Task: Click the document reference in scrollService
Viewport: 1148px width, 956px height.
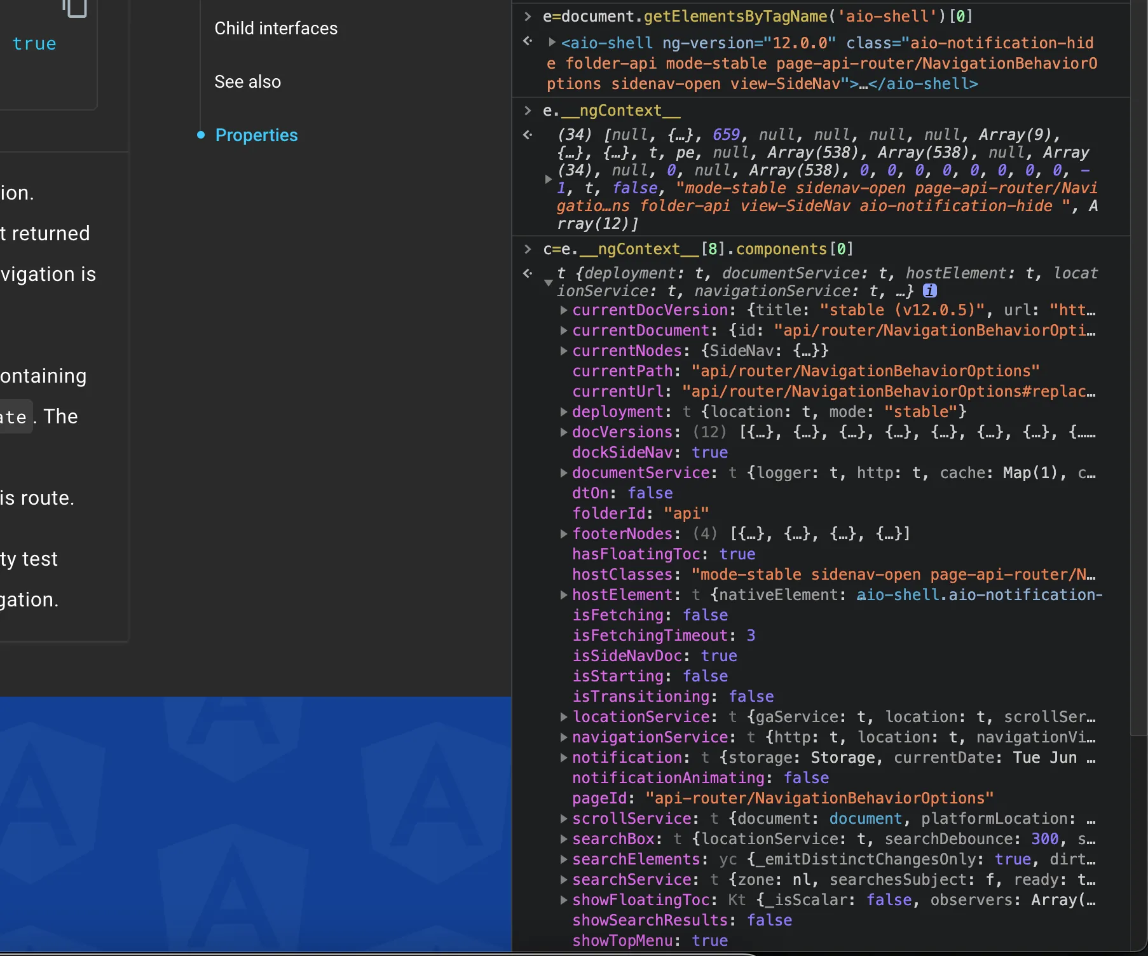Action: [x=866, y=819]
